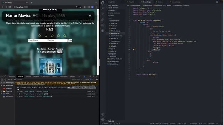This screenshot has width=223, height=125.
Task: Expand the first logged object in console
Action: 18,92
